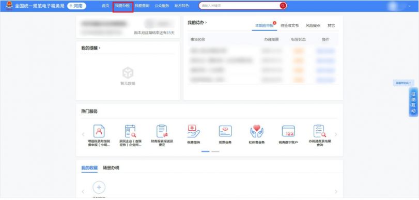The height and width of the screenshot is (200, 419).
Task: Click the national tax emblem logo
Action: [9, 6]
